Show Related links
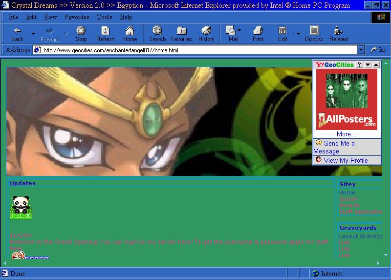This screenshot has height=280, width=391. pyautogui.click(x=338, y=34)
